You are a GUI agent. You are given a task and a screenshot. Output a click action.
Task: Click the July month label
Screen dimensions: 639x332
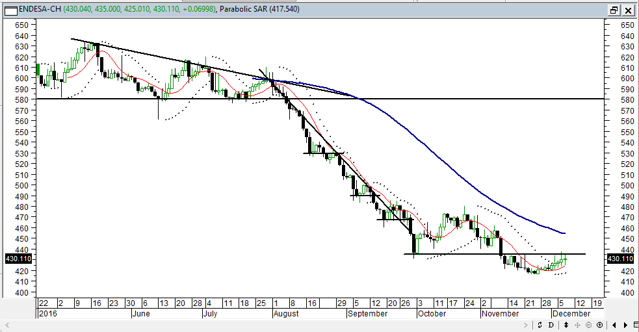[210, 314]
